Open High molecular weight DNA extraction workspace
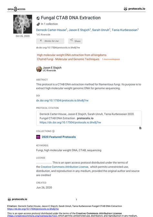The height and width of the screenshot is (217, 153). (x=72, y=55)
